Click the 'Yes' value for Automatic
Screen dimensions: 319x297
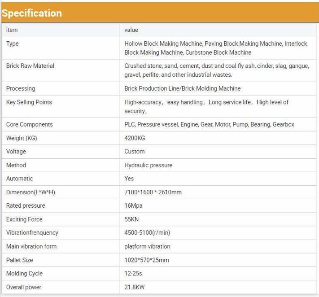129,179
